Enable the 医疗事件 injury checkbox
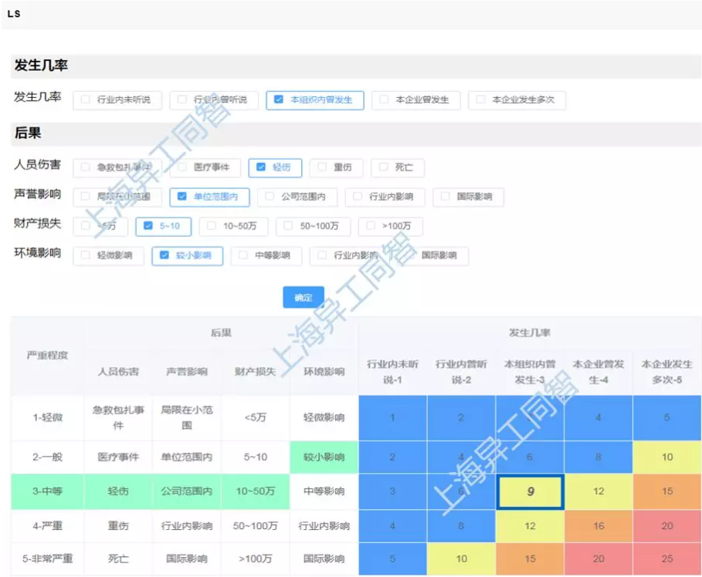Screen dimensions: 702x577 coord(183,167)
